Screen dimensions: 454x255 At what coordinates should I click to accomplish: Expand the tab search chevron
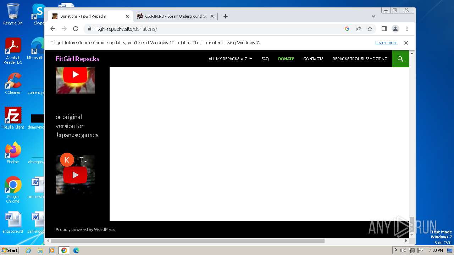[x=373, y=16]
